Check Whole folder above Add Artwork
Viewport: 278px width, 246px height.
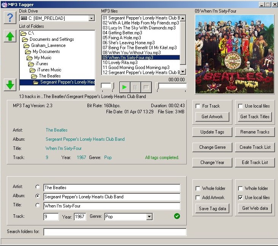point(198,188)
